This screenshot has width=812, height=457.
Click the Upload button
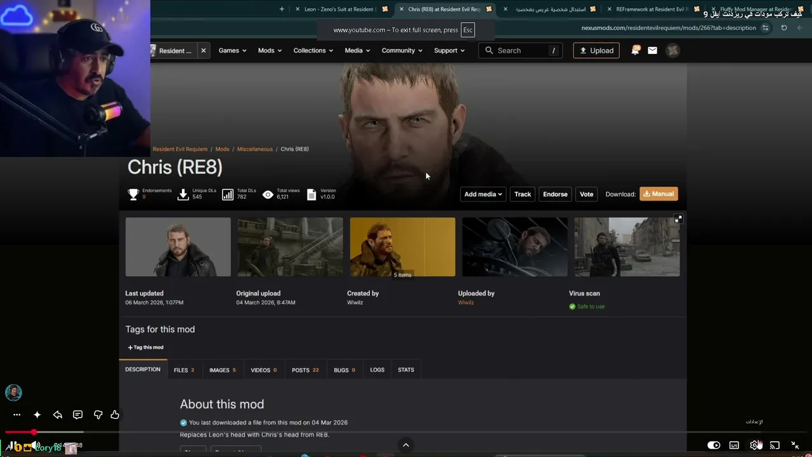tap(596, 51)
